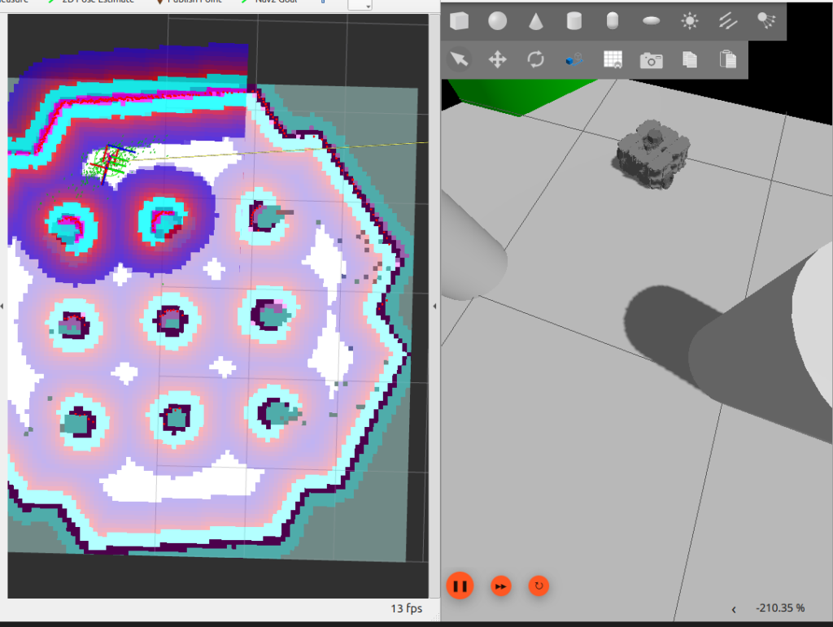
Task: Step the simulation forward
Action: click(501, 586)
